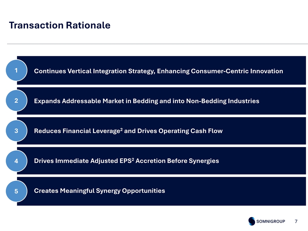
Task: Click the SOMNIGROUP brand name text
Action: [x=271, y=221]
